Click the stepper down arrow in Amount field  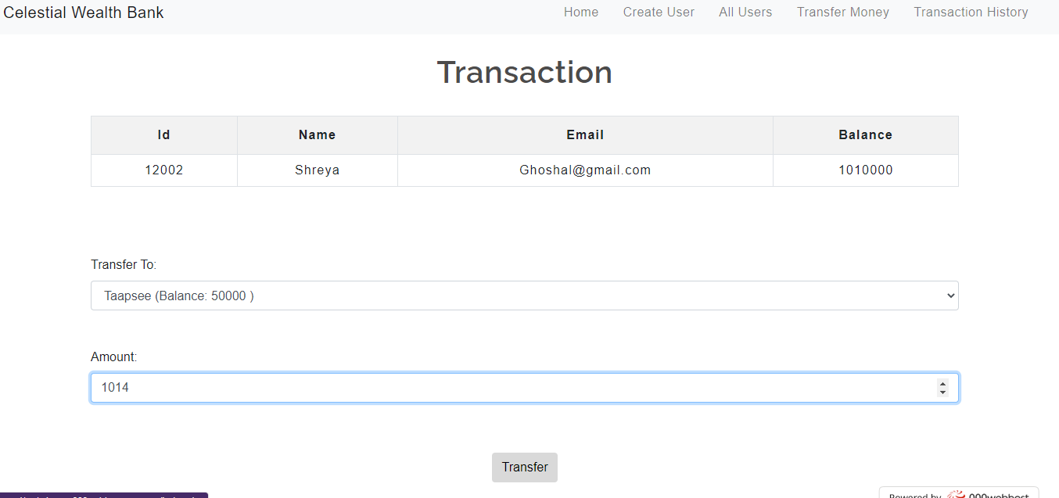pos(943,392)
